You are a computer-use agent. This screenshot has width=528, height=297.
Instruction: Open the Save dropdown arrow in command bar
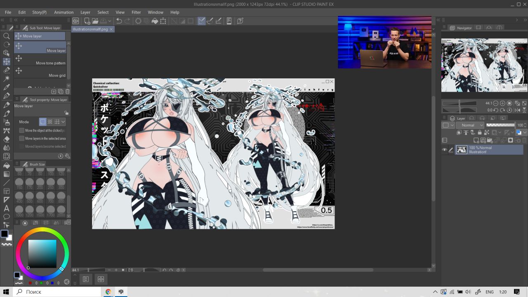110,21
